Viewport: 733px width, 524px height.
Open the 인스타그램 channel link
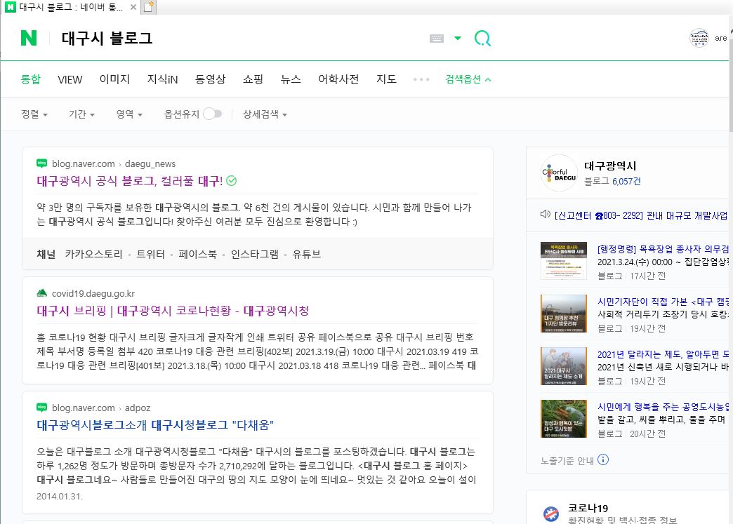[x=255, y=254]
